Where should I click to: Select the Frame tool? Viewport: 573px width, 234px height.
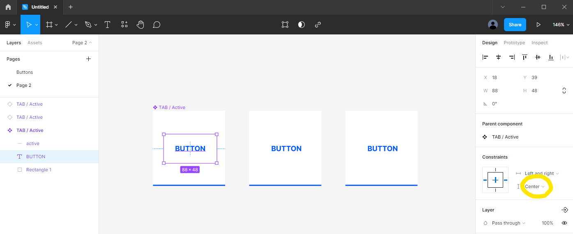[x=49, y=25]
